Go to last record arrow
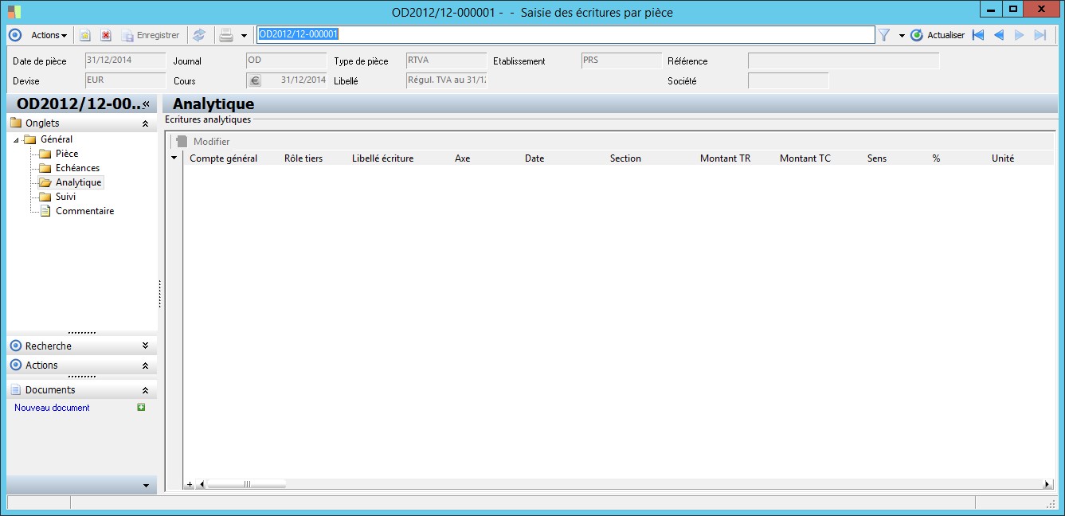This screenshot has width=1065, height=516. click(1040, 35)
